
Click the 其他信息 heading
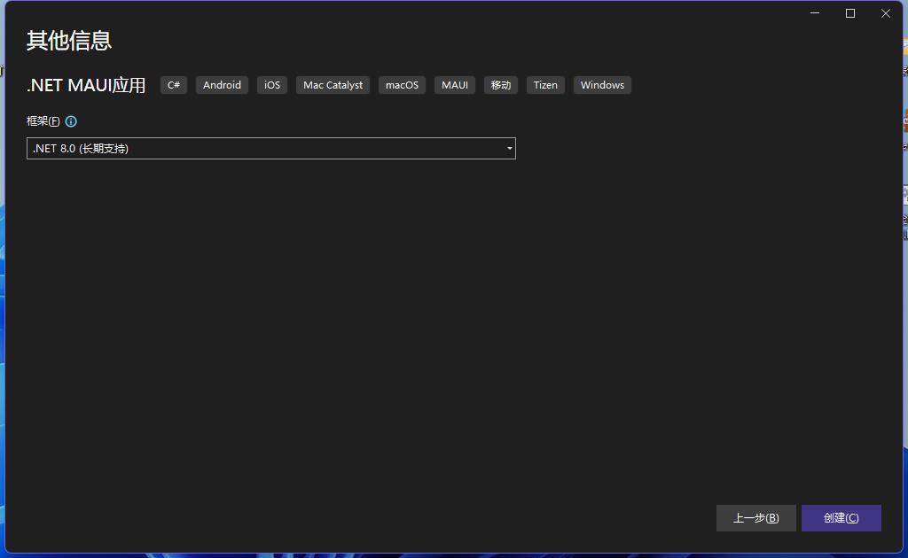pos(69,41)
